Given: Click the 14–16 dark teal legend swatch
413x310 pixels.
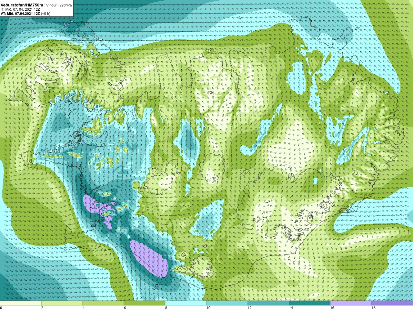Looking at the screenshot, I should click(x=310, y=303).
